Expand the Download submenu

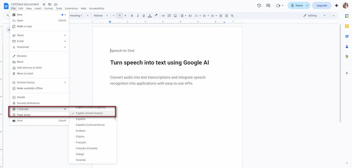40,47
